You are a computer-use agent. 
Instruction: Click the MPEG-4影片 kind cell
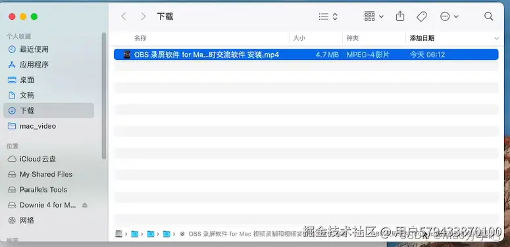(x=368, y=55)
